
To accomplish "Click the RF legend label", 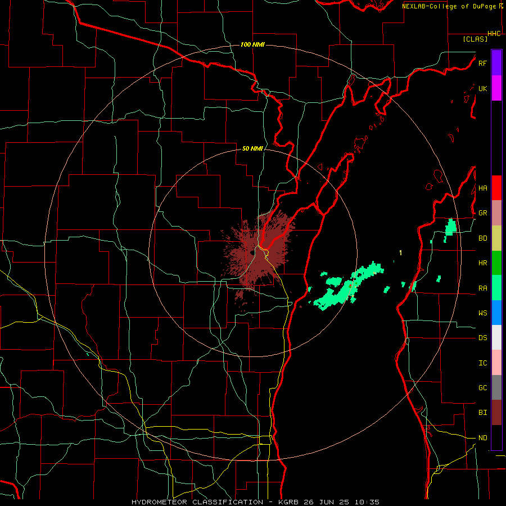I will coord(482,63).
